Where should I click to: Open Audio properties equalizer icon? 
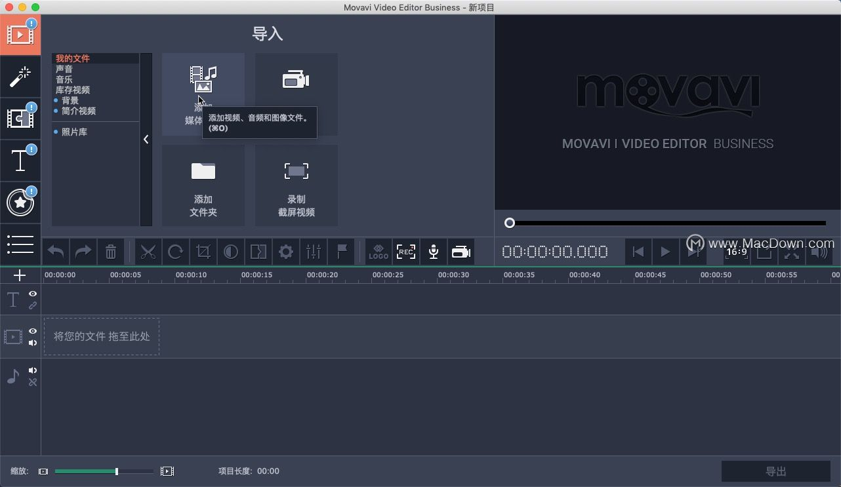point(314,252)
